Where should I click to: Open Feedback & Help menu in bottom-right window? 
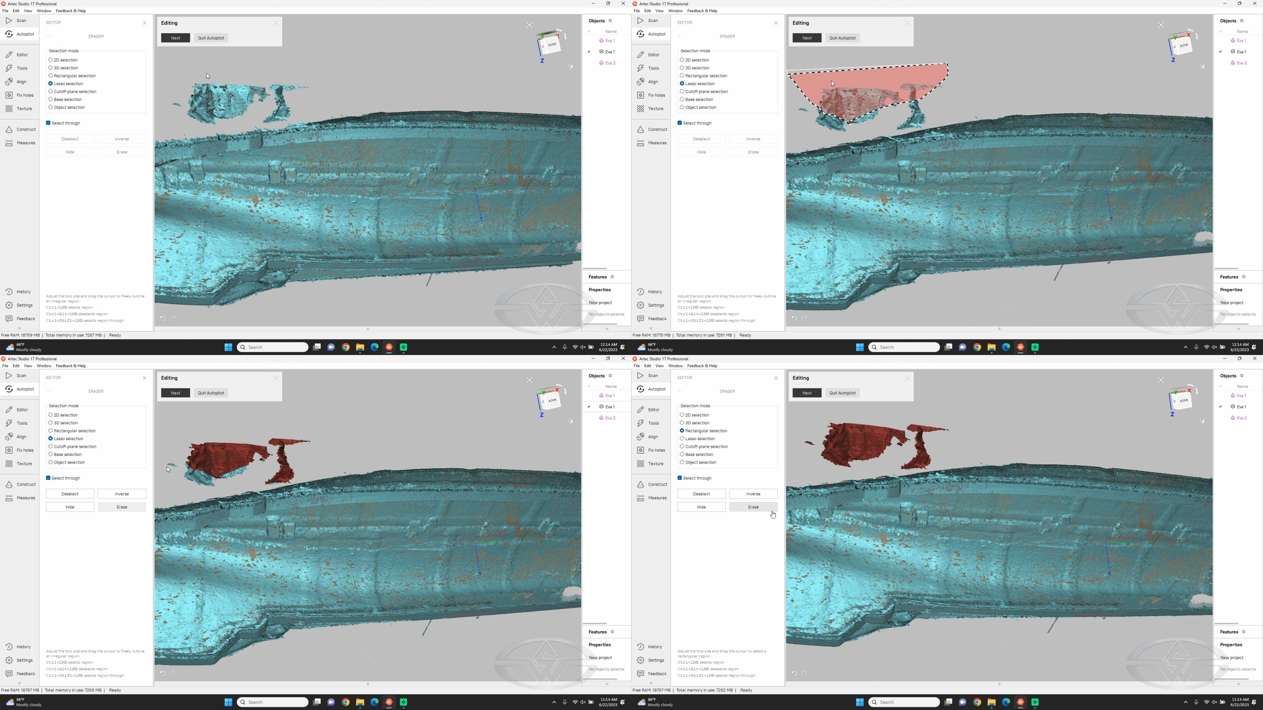coord(702,365)
